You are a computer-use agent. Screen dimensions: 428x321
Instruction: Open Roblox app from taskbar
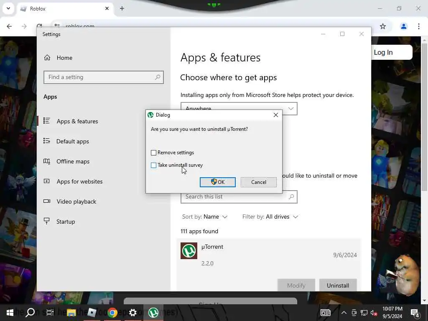92,313
